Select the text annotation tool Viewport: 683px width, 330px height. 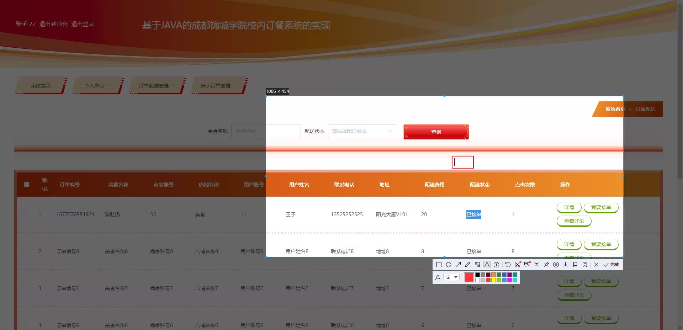point(487,265)
